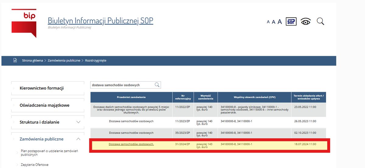Click deadline 18.07.2024 11:00
The height and width of the screenshot is (168, 365).
click(305, 144)
